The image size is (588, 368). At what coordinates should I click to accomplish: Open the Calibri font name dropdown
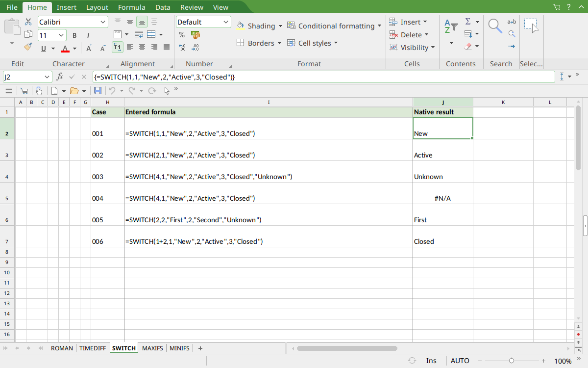(x=103, y=22)
